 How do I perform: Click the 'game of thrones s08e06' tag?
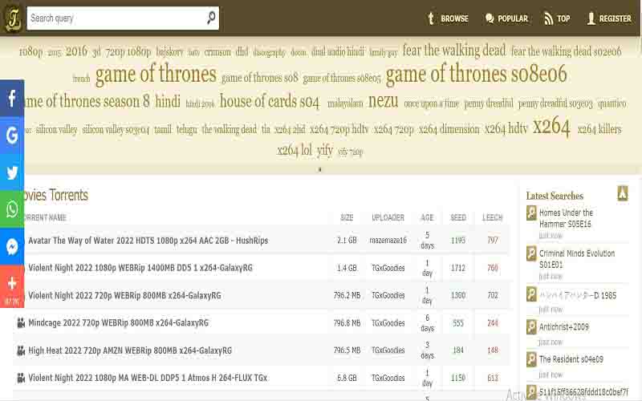click(x=476, y=74)
